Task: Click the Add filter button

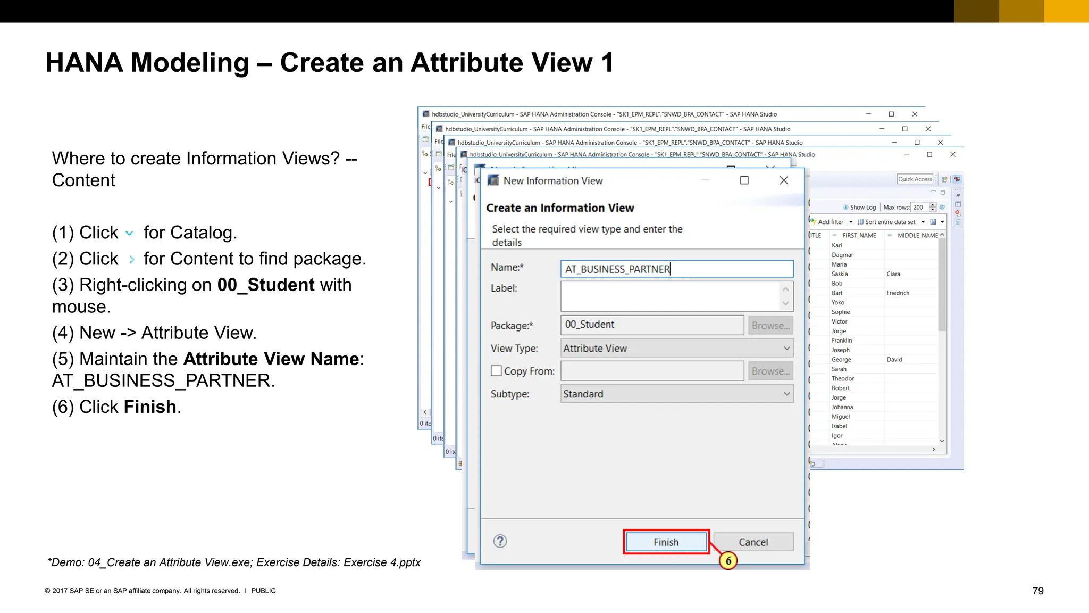Action: [x=827, y=222]
